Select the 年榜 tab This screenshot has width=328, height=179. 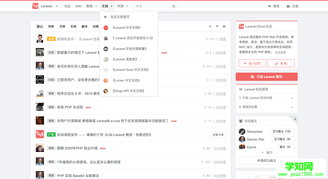pos(73,27)
